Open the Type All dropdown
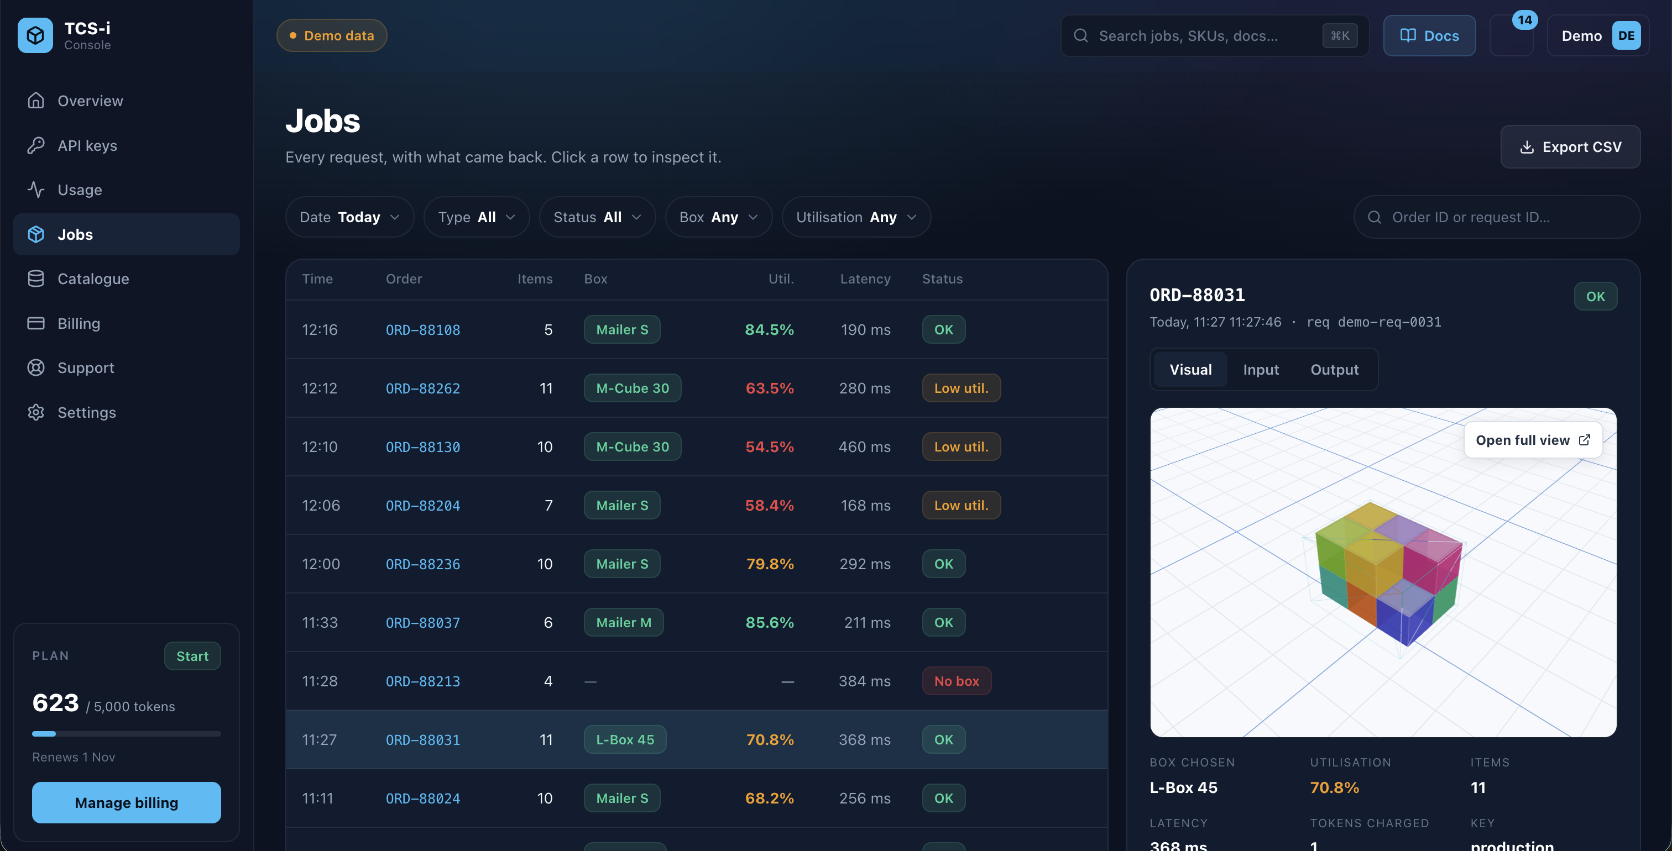Screen dimensions: 1672x851 click(x=477, y=217)
